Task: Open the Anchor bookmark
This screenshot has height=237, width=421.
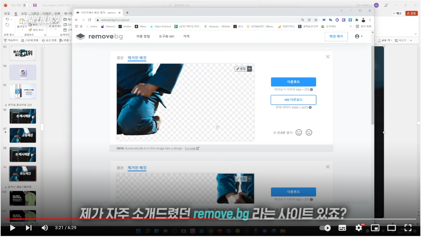Action: (x=125, y=26)
